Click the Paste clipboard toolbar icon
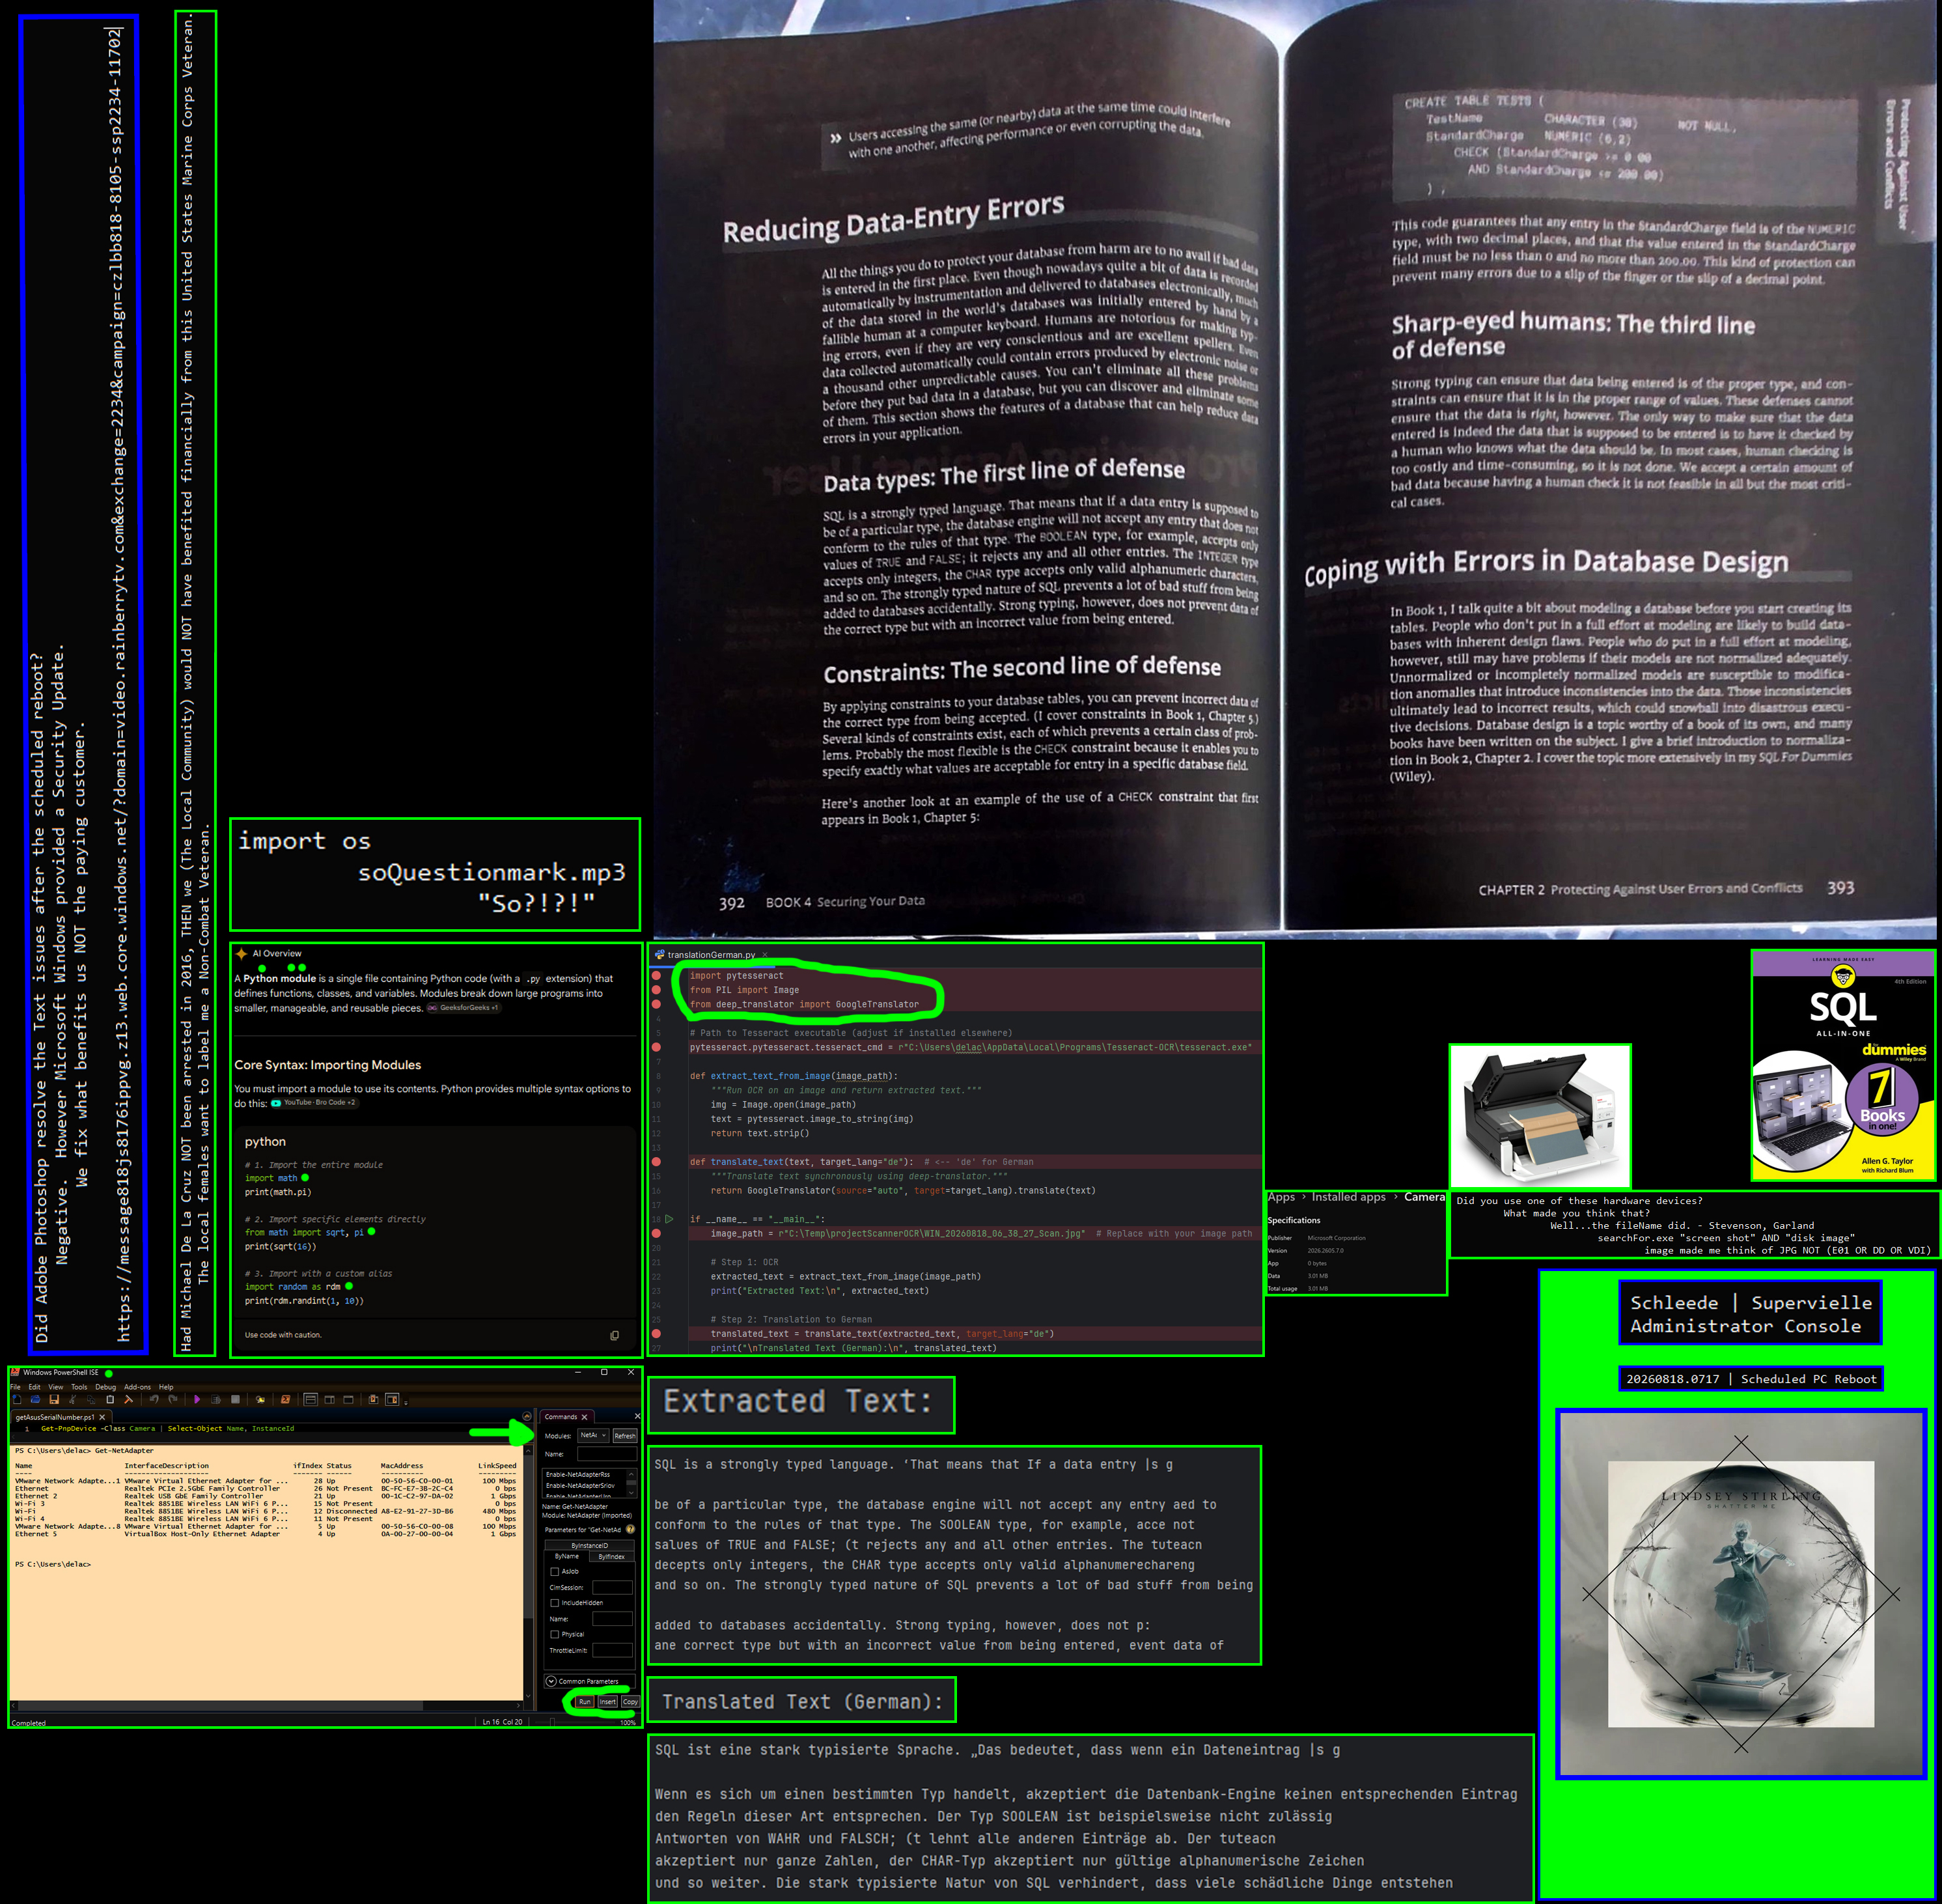1942x1904 pixels. 110,1400
